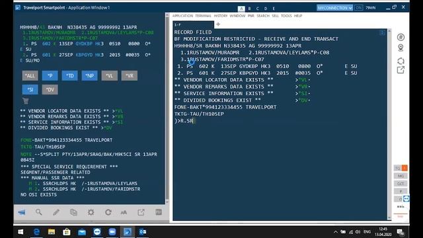Click the map pin icon in right sidebar
The width and height of the screenshot is (423, 238).
point(401,48)
